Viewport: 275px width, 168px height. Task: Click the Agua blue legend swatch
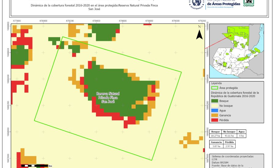pyautogui.click(x=215, y=111)
